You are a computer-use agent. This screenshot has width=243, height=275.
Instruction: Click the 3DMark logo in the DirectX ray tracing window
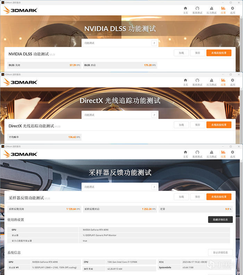coord(20,82)
